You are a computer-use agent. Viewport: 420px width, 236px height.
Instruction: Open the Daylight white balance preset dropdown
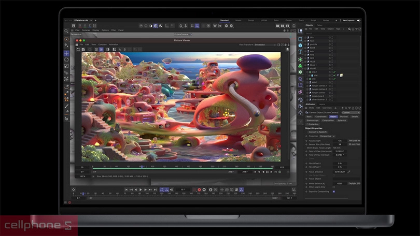(x=354, y=184)
